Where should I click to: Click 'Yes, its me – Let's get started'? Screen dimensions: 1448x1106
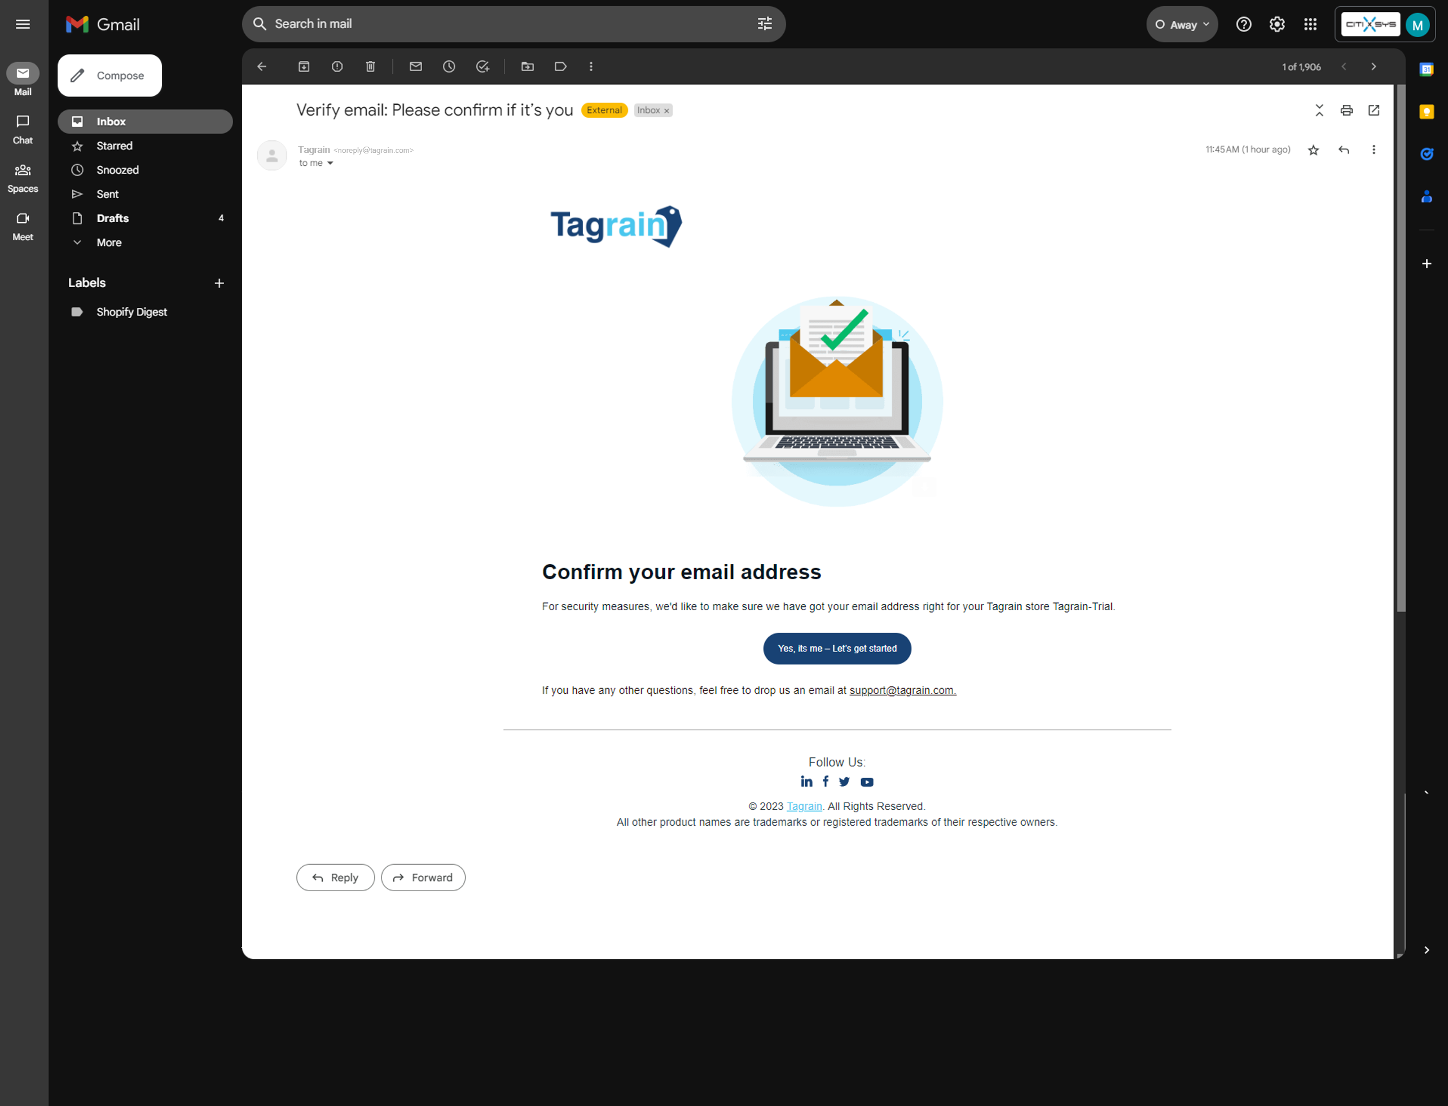click(x=837, y=649)
